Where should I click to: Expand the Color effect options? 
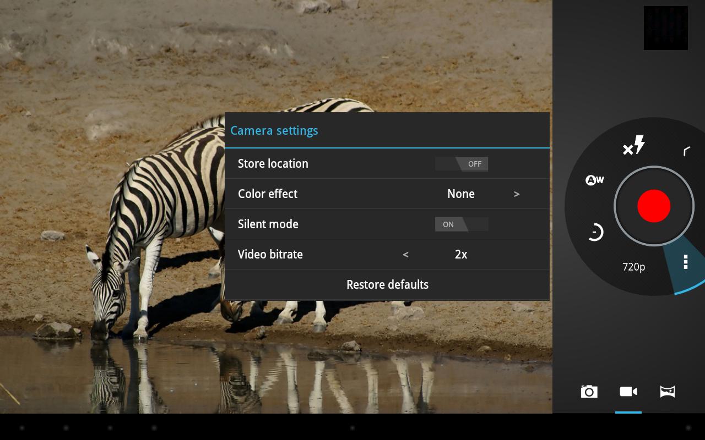point(516,194)
